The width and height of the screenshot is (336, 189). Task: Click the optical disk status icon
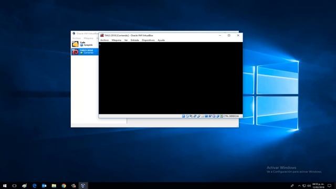tap(187, 116)
